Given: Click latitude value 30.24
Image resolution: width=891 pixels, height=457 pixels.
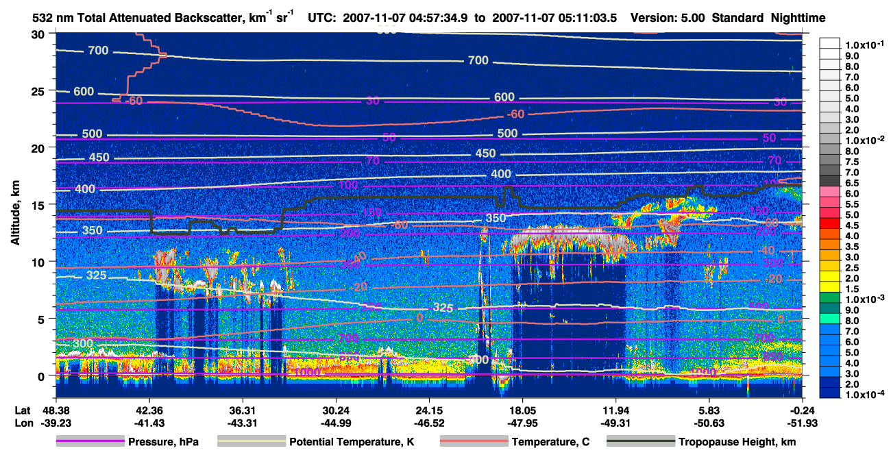Looking at the screenshot, I should pyautogui.click(x=336, y=410).
